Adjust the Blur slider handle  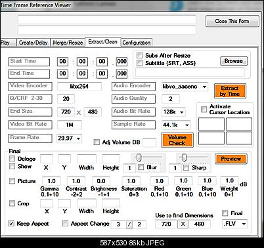click(x=139, y=157)
